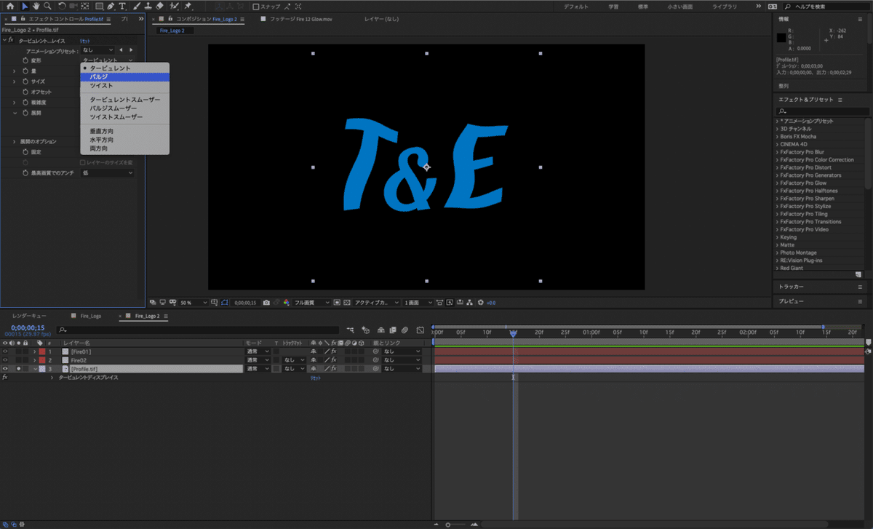Toggle the fx effect enable switch in Effect Controls

[x=11, y=41]
